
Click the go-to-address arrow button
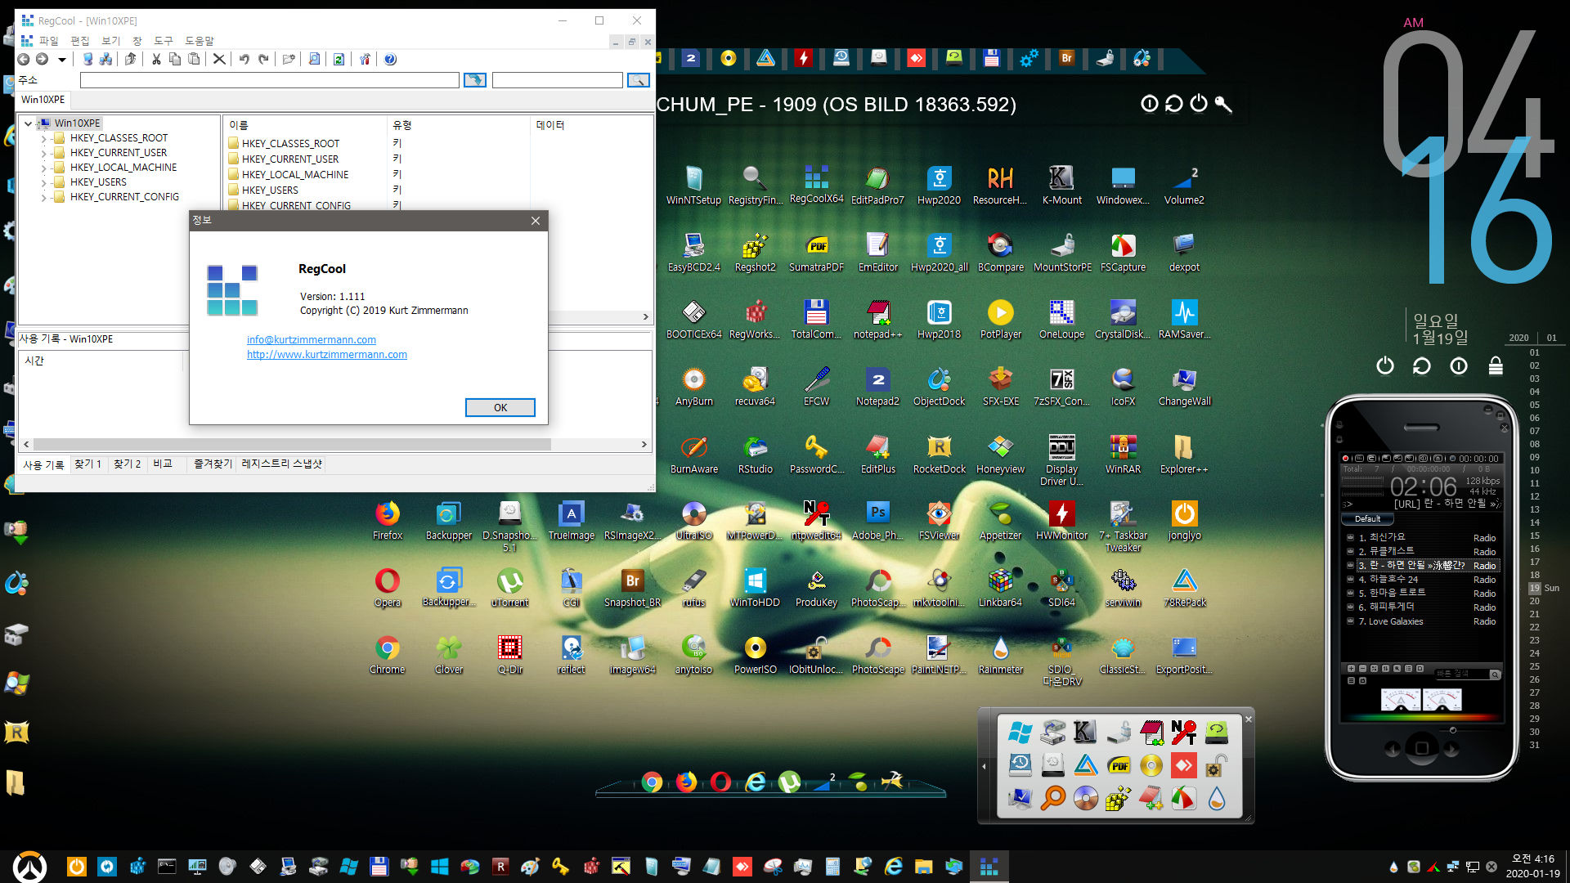475,80
